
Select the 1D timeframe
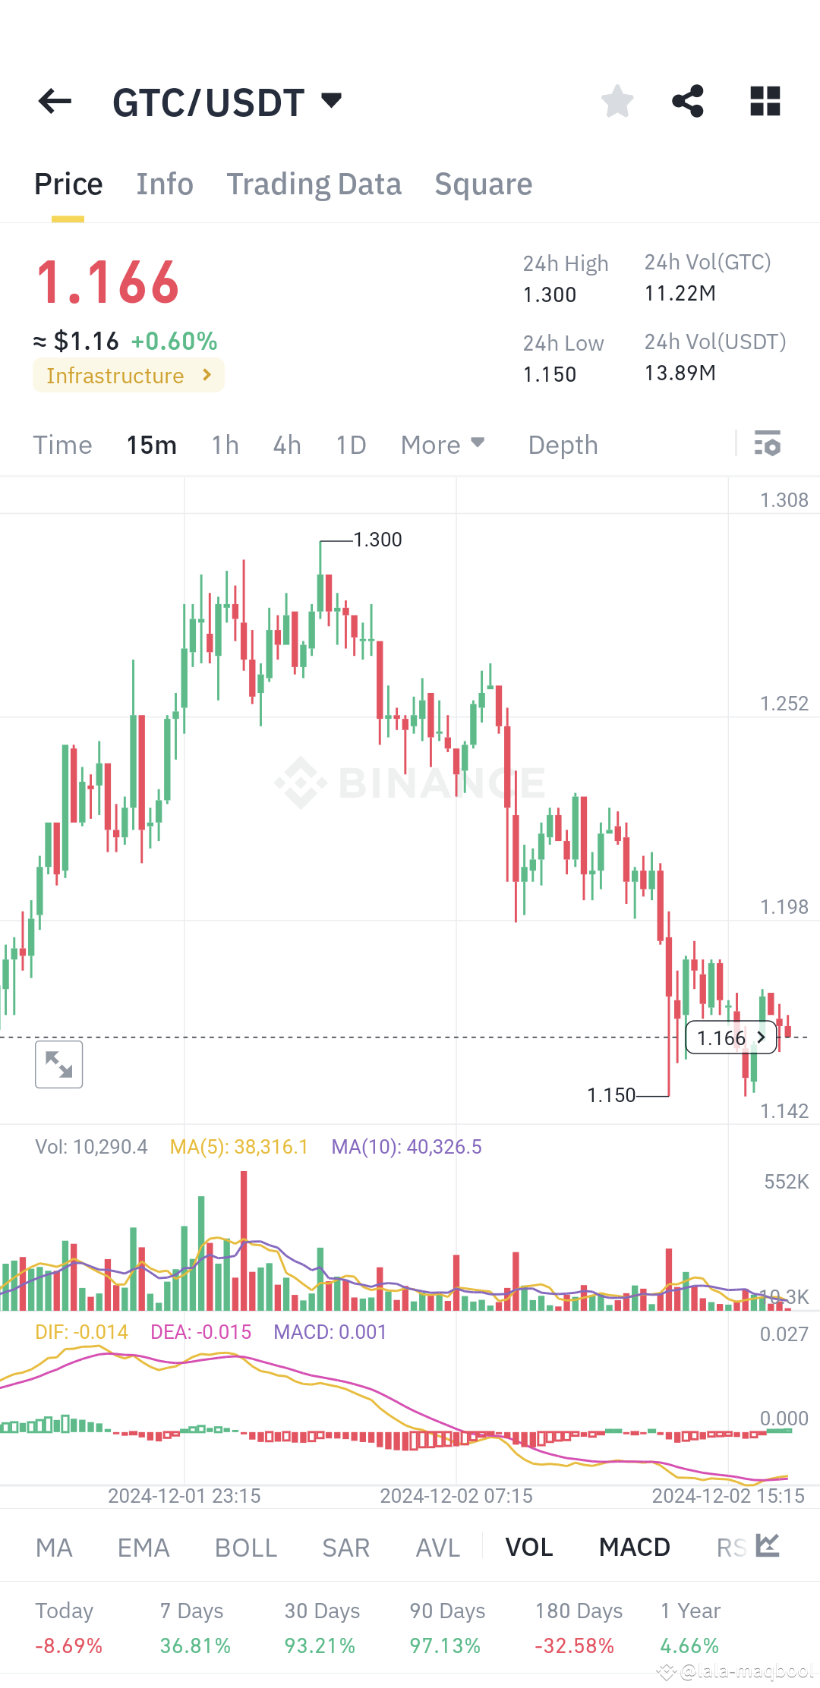[x=350, y=445]
